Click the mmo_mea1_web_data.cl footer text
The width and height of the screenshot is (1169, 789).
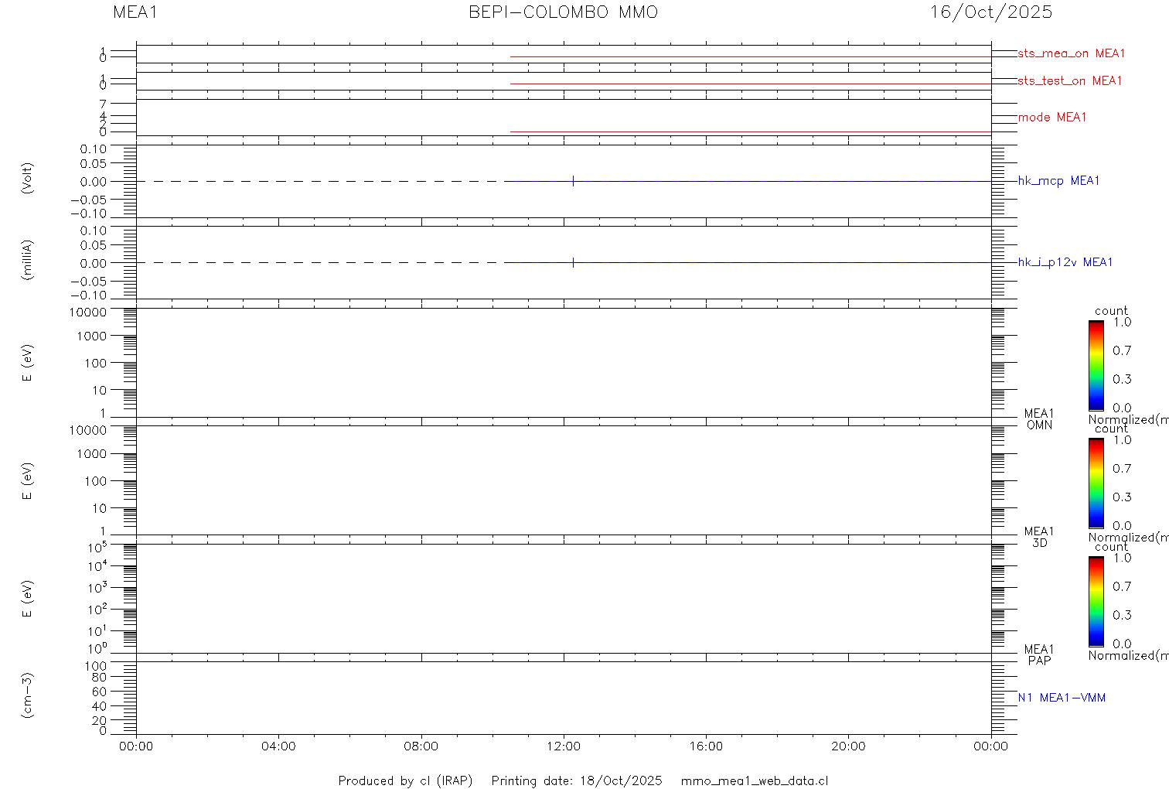754,780
